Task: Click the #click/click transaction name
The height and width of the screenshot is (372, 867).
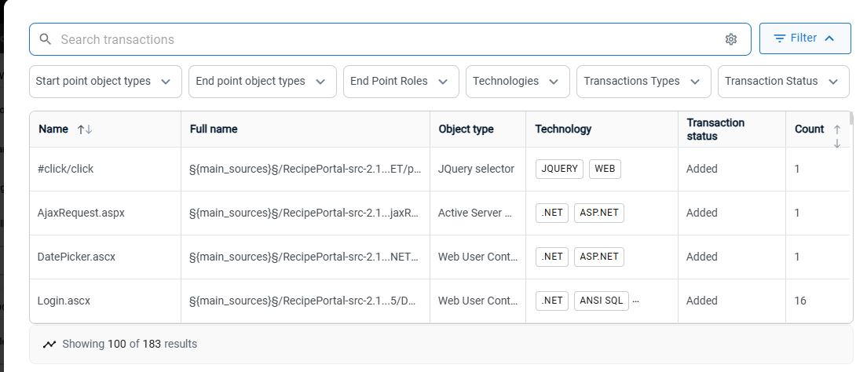Action: click(x=65, y=169)
